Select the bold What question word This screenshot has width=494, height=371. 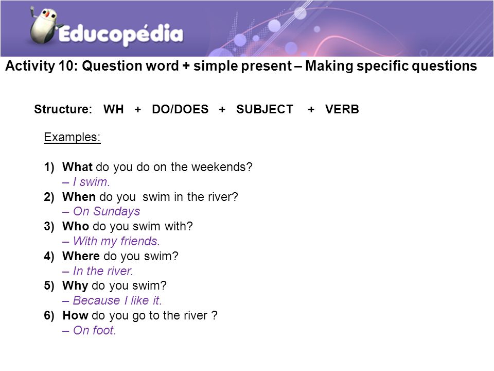point(77,167)
